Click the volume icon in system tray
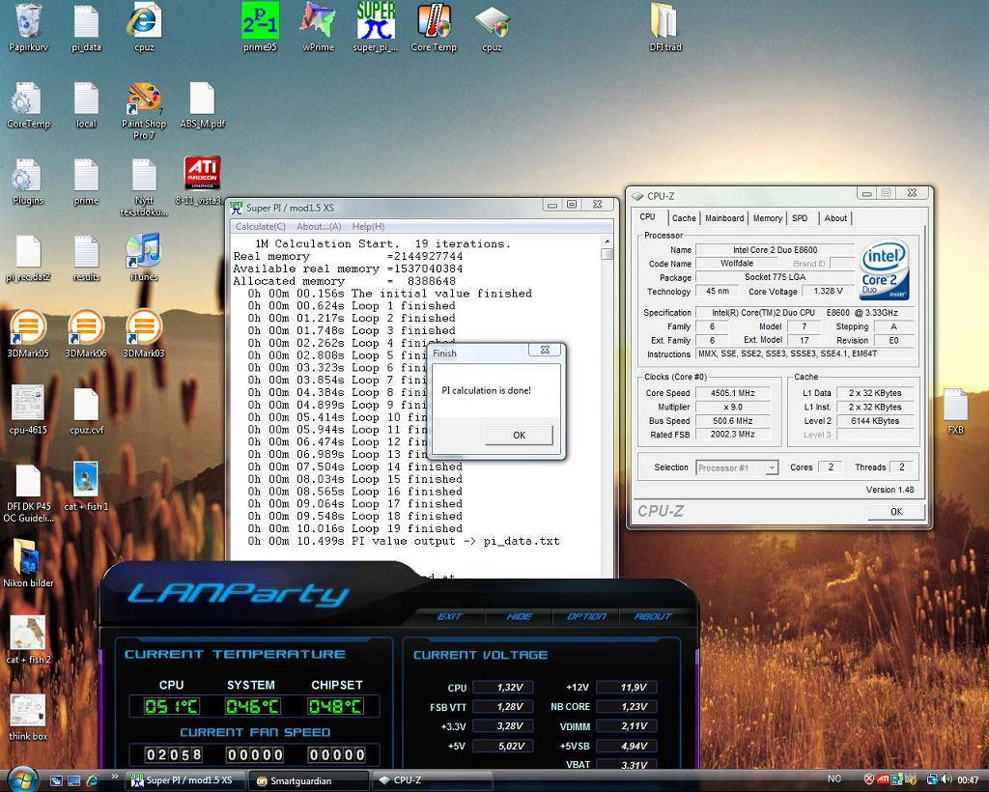Image resolution: width=989 pixels, height=792 pixels. (x=947, y=780)
